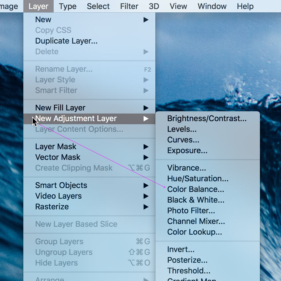Screen dimensions: 281x281
Task: Choose Invert from adjustment list
Action: point(181,250)
